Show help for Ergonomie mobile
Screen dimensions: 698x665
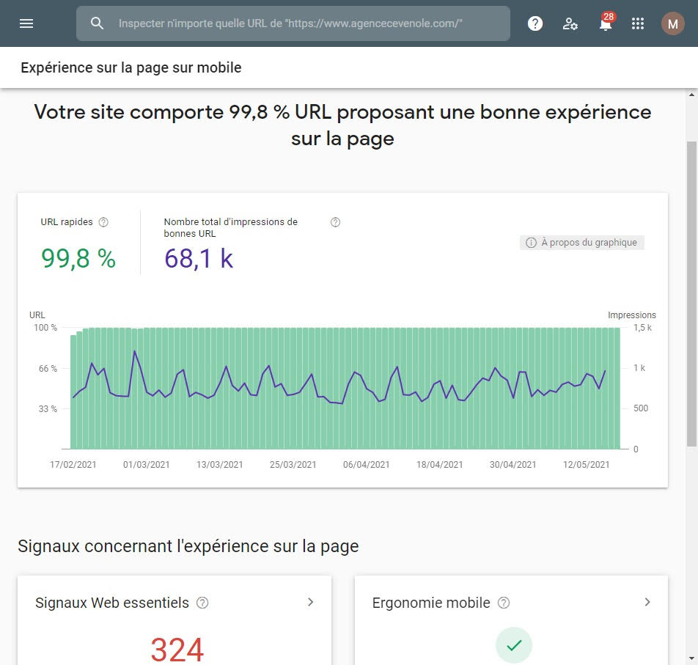[504, 603]
